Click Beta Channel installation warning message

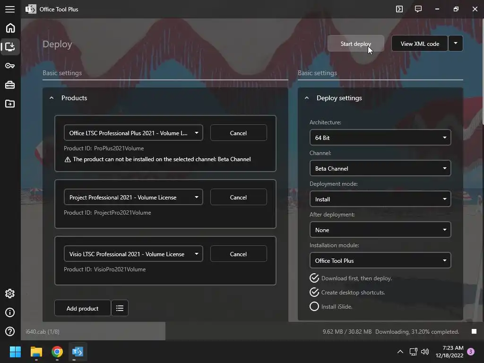[157, 159]
